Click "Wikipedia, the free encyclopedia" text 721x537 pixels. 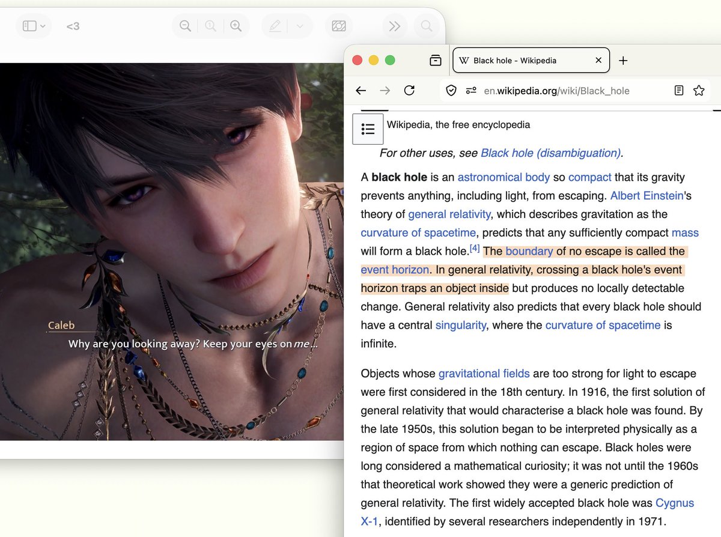tap(458, 125)
